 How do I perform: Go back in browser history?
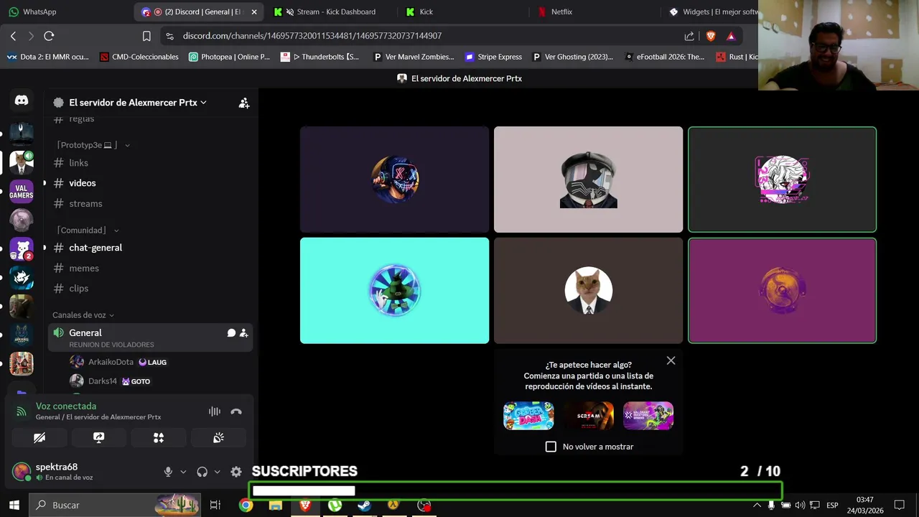click(x=13, y=36)
